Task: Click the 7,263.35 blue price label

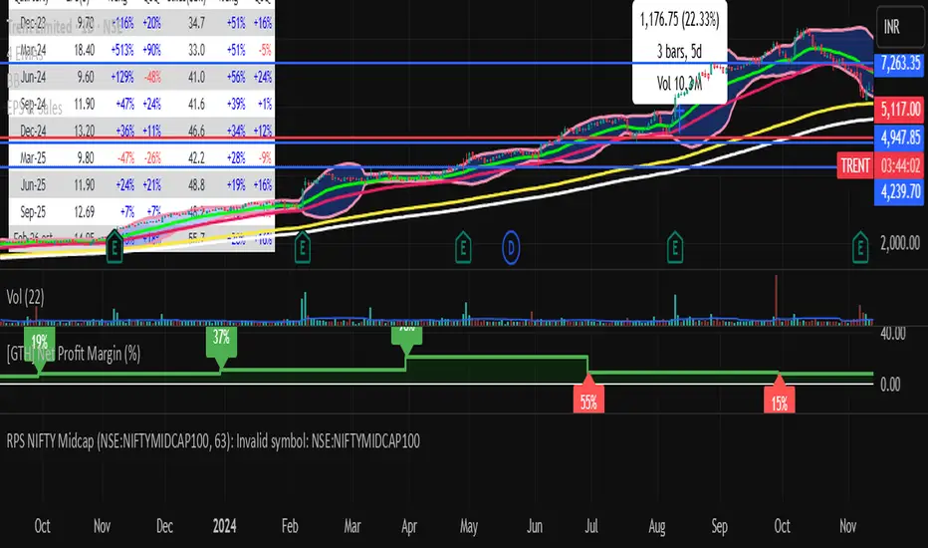Action: [899, 63]
